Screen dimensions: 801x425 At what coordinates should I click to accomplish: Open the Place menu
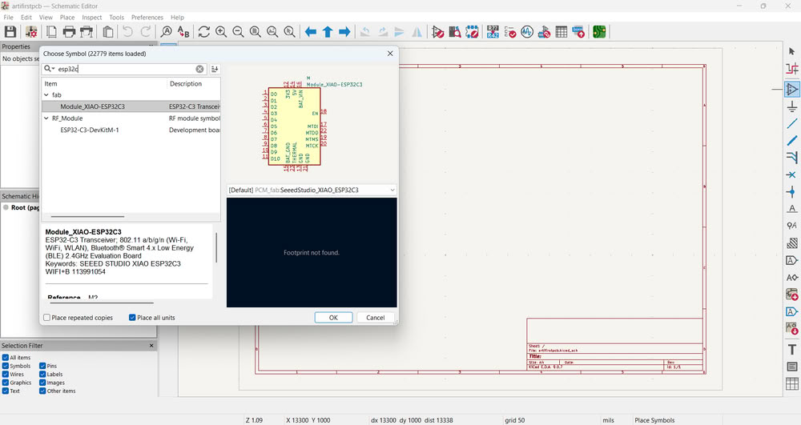67,18
